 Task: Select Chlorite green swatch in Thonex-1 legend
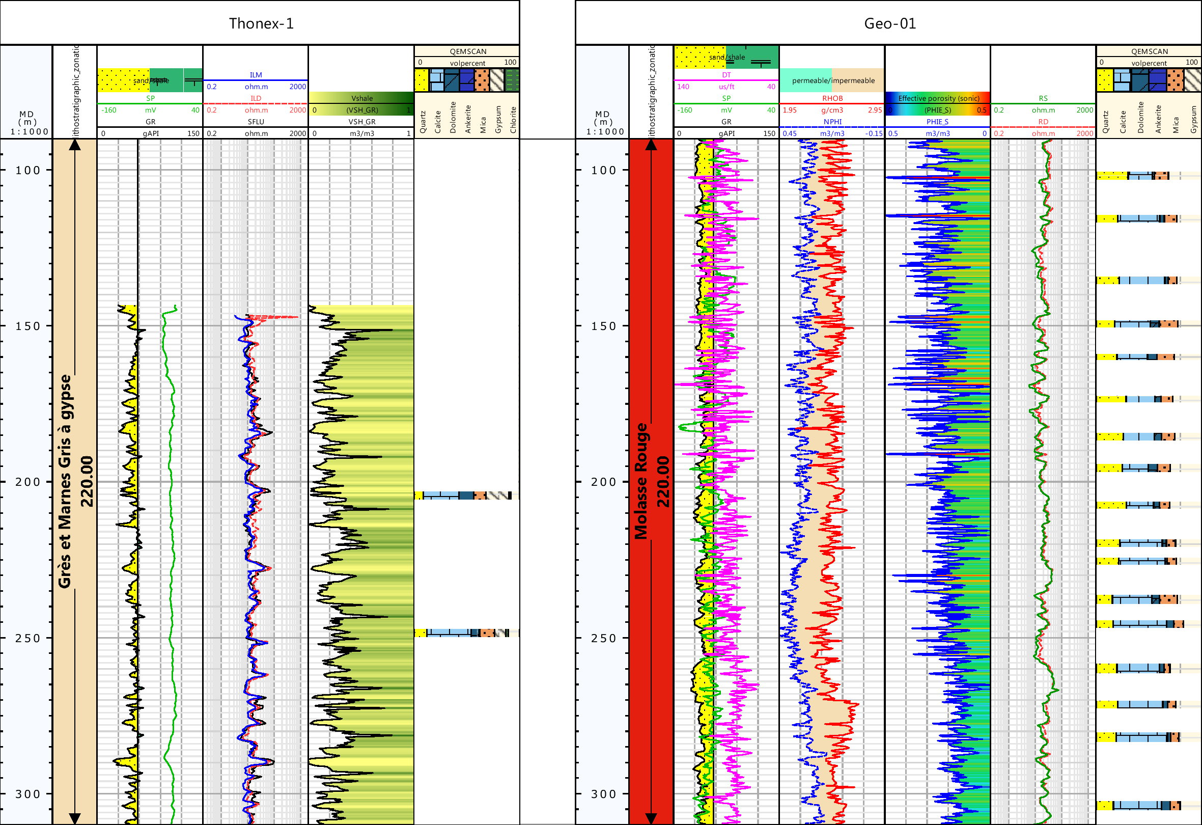click(512, 80)
